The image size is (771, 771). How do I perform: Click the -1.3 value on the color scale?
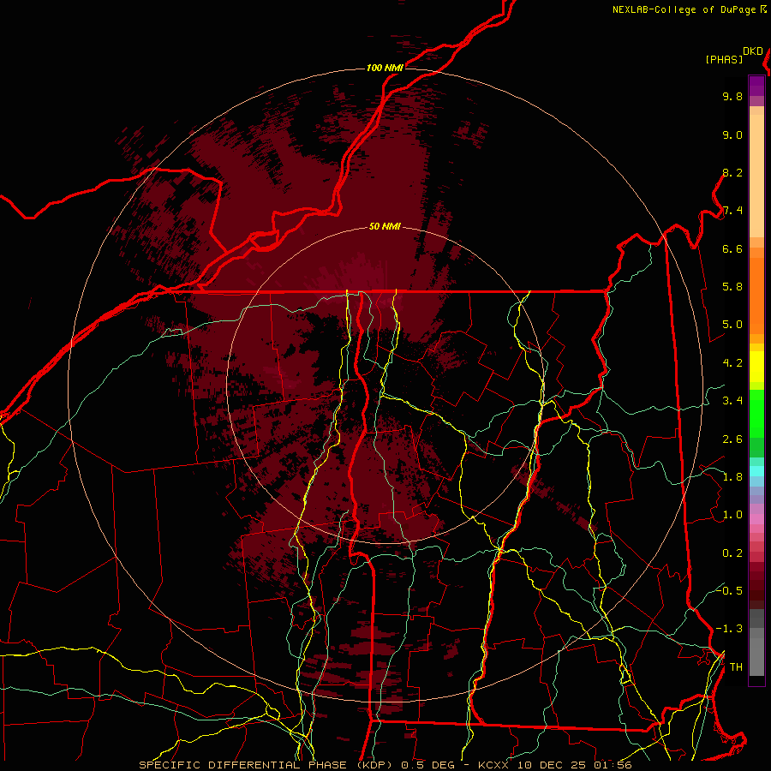729,629
